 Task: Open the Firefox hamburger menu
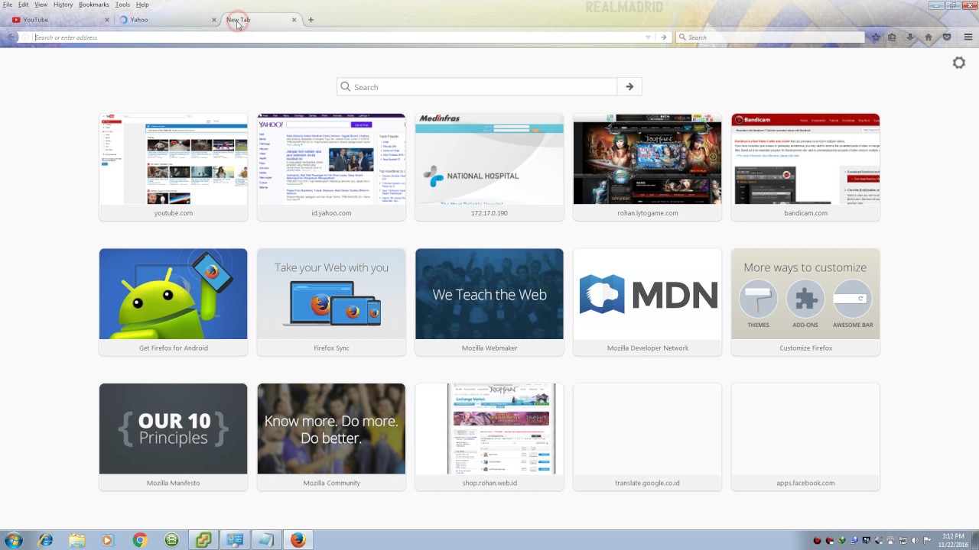tap(968, 37)
